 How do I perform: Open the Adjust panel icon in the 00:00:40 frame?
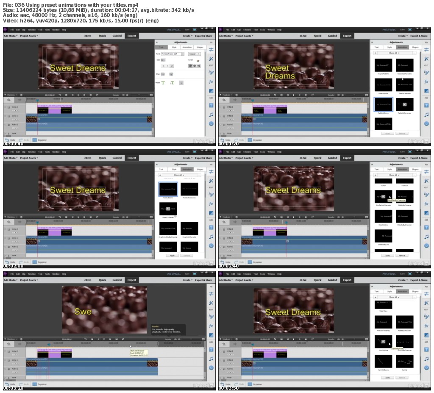click(211, 49)
